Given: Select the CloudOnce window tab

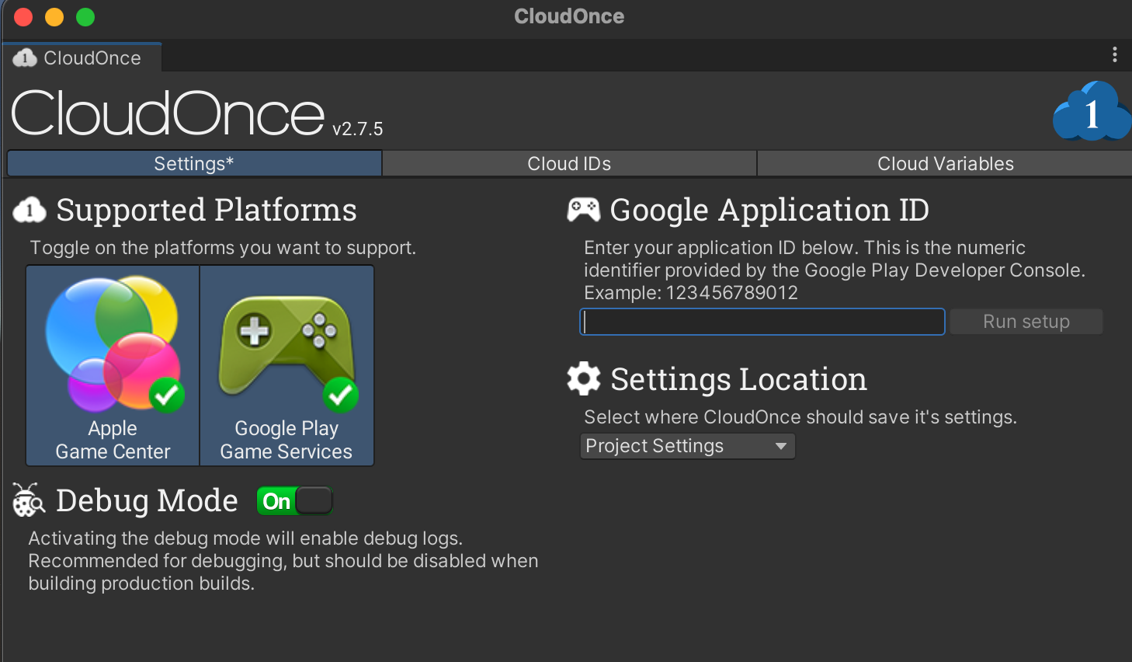Looking at the screenshot, I should pos(82,58).
